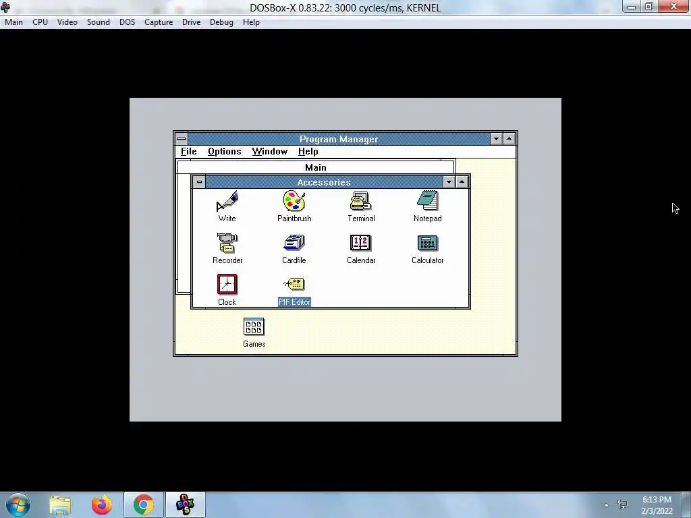
Task: Click the network tray icon
Action: click(x=623, y=505)
